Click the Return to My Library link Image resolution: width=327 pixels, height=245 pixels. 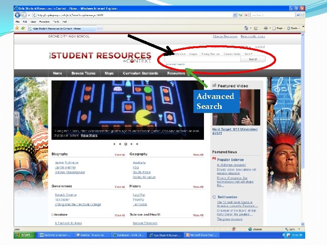click(x=253, y=36)
